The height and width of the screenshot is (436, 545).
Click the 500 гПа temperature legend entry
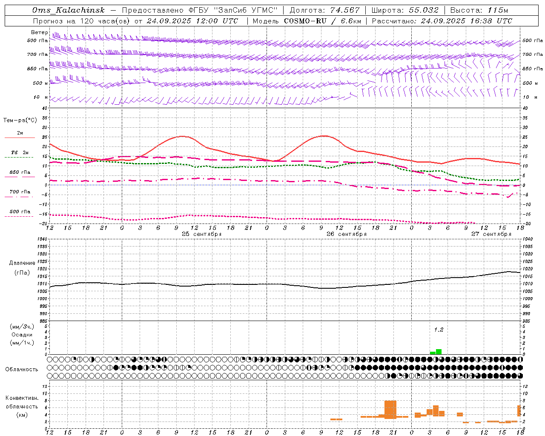20,212
